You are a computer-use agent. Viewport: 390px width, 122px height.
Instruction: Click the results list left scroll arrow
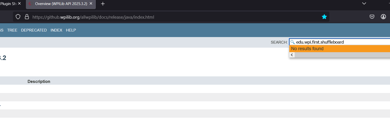[292, 55]
